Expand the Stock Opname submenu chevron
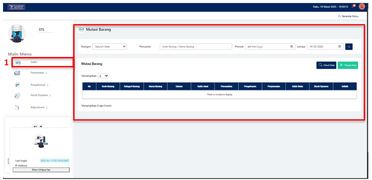 click(50, 95)
